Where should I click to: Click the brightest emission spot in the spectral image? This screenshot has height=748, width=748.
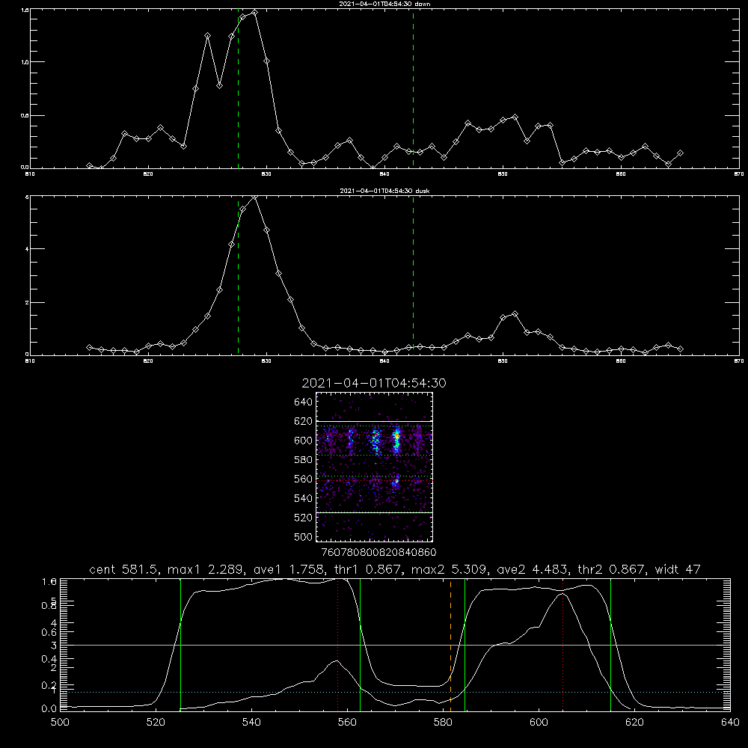click(396, 436)
